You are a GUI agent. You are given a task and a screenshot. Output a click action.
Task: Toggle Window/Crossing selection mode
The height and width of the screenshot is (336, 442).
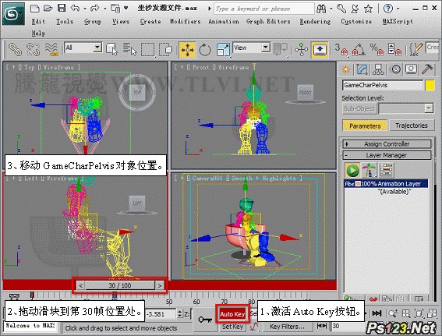point(165,49)
